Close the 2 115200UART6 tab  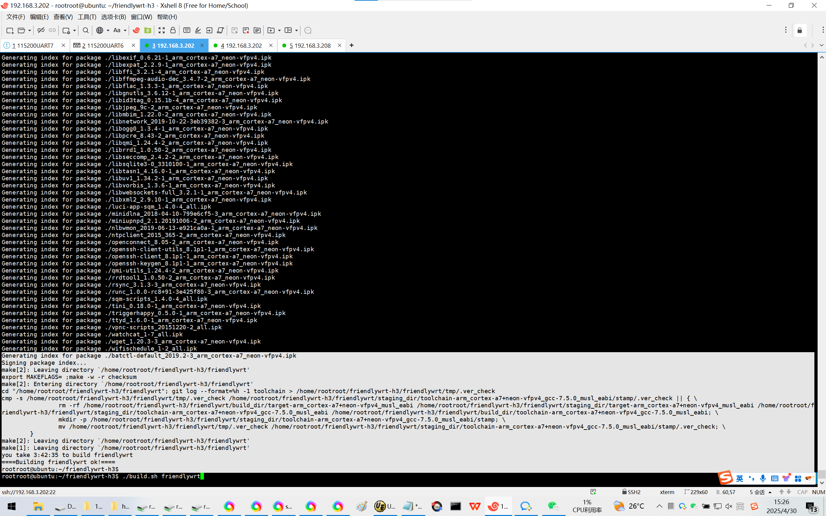click(x=134, y=45)
